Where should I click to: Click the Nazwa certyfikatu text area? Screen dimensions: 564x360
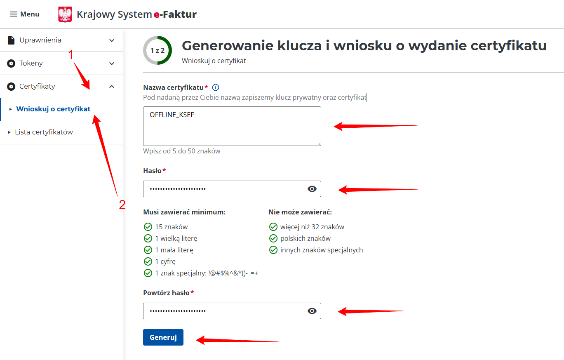click(232, 126)
